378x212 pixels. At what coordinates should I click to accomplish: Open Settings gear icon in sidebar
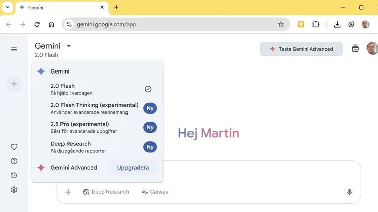tap(14, 190)
